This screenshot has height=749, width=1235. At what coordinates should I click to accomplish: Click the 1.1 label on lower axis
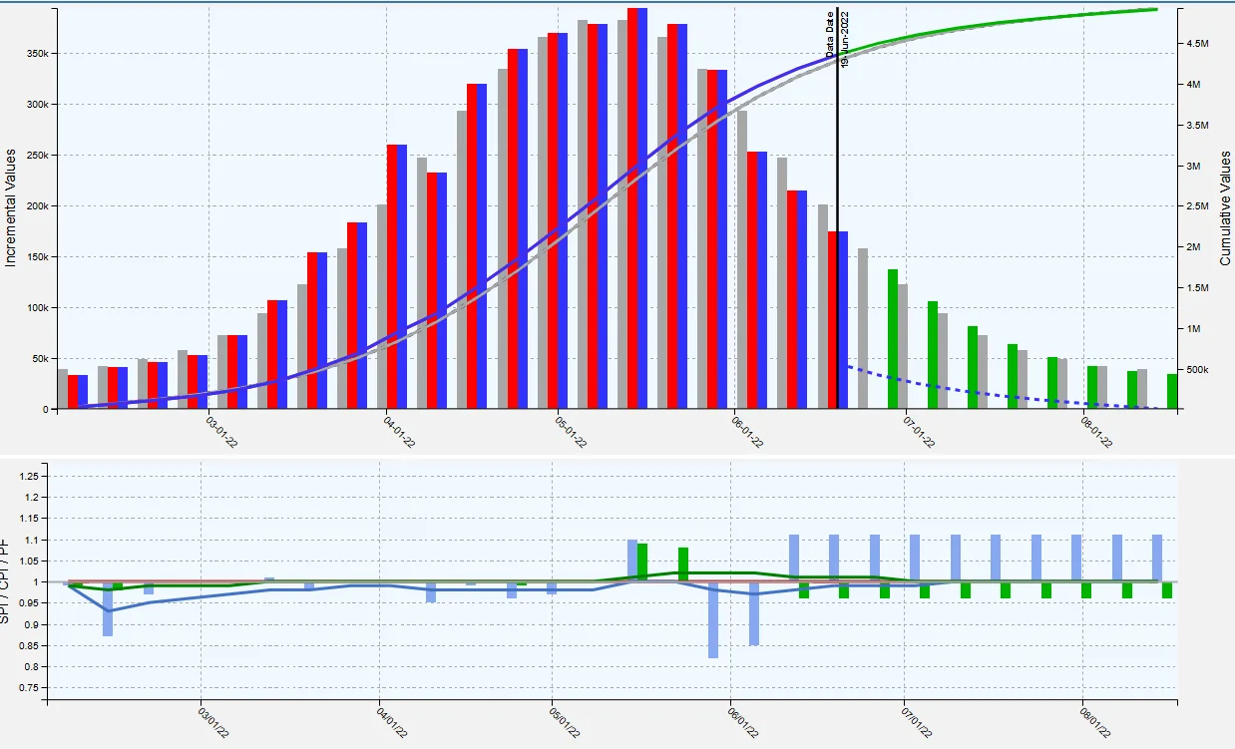tap(33, 540)
